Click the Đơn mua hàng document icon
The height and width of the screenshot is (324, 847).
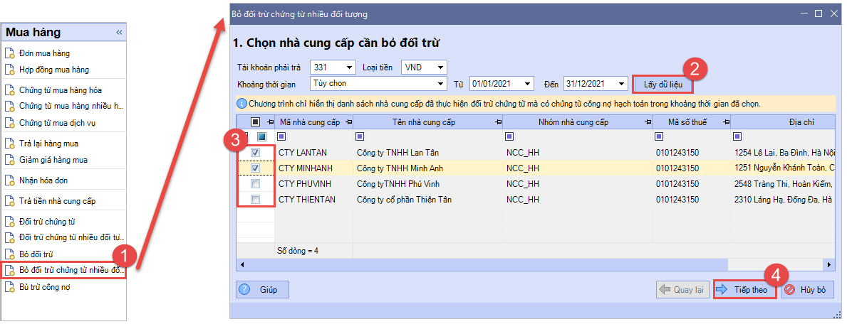[9, 53]
